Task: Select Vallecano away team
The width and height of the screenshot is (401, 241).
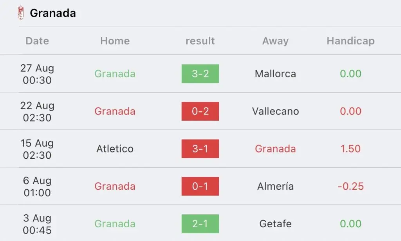Action: pos(275,111)
